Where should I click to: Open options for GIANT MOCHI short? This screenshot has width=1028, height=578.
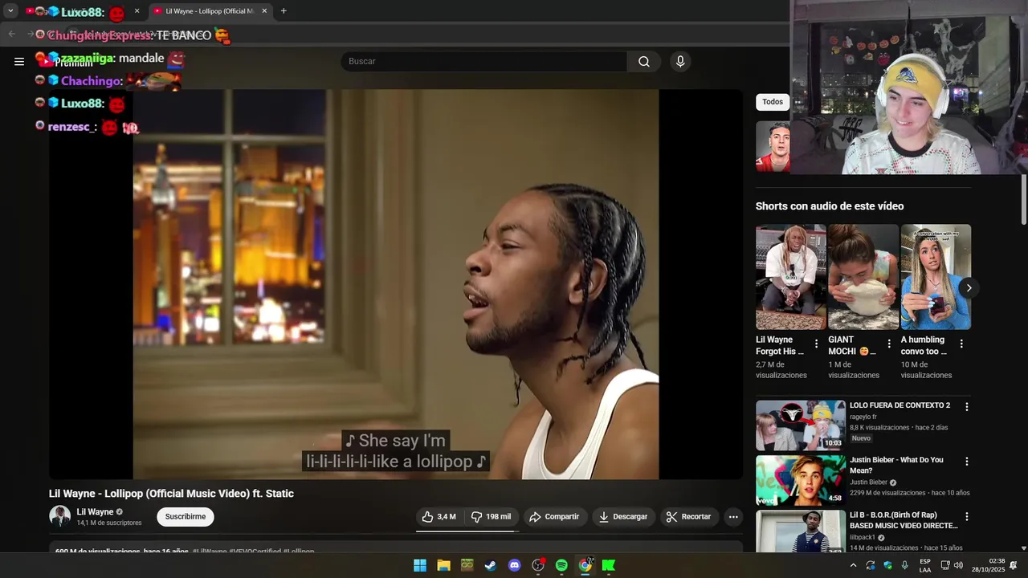pyautogui.click(x=888, y=344)
